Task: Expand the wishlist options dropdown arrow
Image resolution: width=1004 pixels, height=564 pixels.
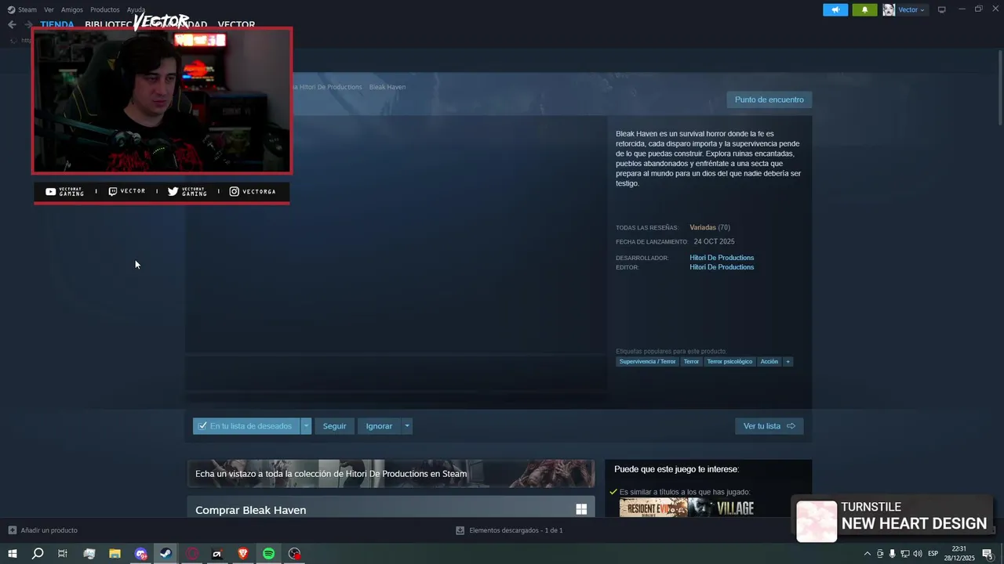Action: [x=307, y=426]
